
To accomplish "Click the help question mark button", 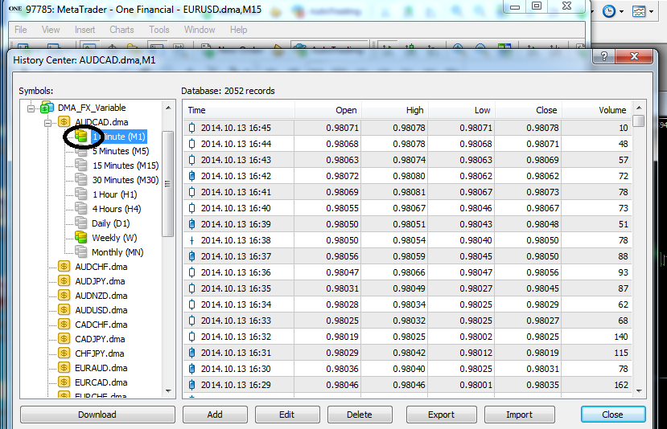I will click(x=603, y=57).
